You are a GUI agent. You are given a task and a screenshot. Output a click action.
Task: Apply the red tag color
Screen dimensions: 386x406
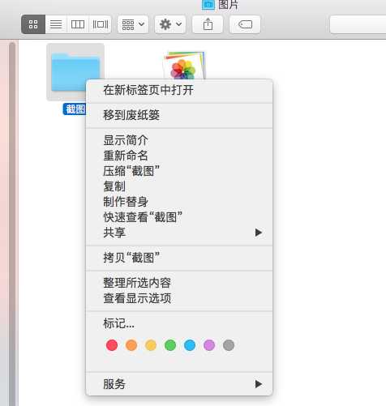click(112, 345)
